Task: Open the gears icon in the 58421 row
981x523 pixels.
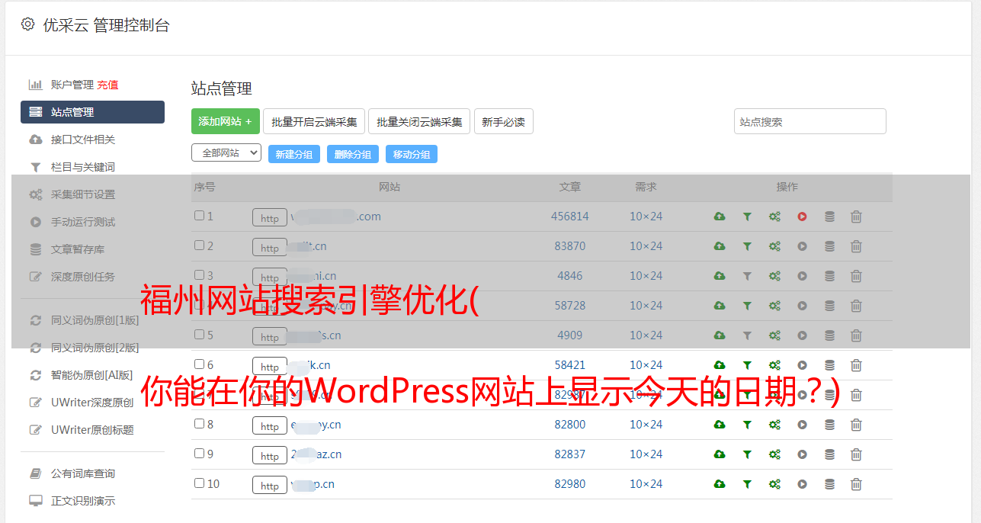Action: pyautogui.click(x=774, y=365)
